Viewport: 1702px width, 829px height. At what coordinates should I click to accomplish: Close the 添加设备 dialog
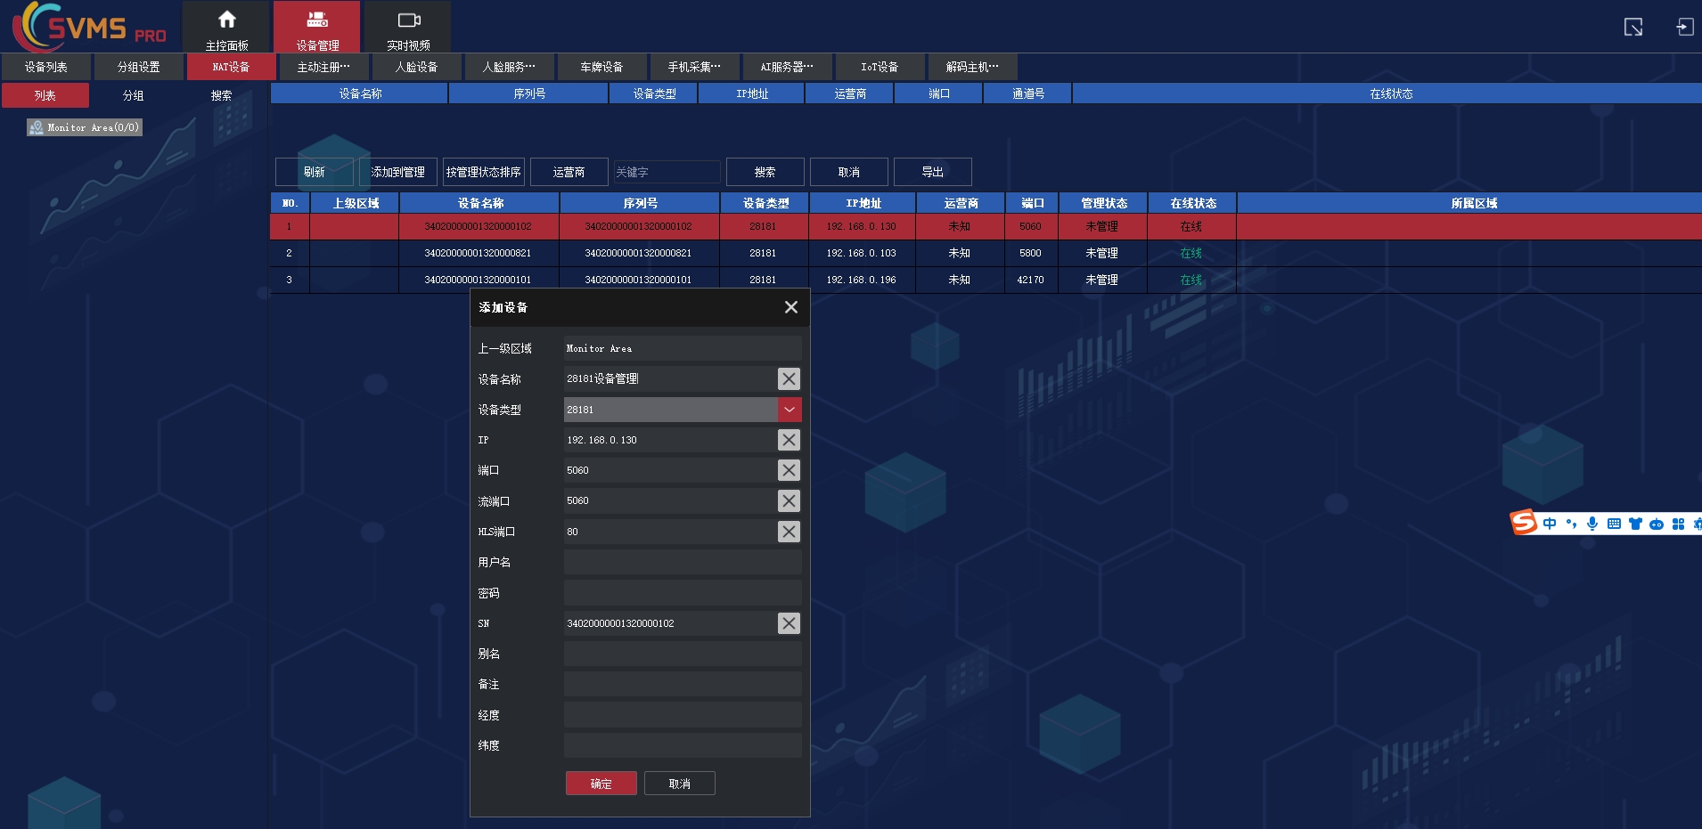pos(790,307)
